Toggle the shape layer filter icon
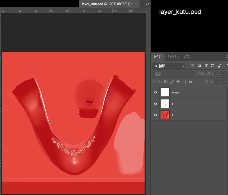The width and height of the screenshot is (228, 195). pyautogui.click(x=213, y=66)
